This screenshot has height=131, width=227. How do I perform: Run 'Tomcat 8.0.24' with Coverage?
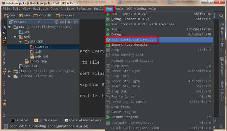159,24
